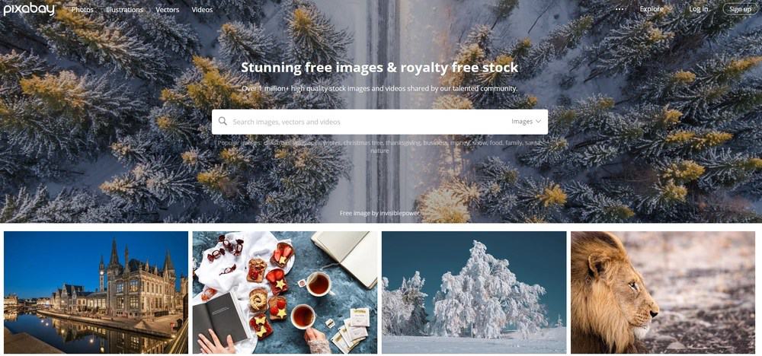Select the "family" popular search tag
This screenshot has width=762, height=356.
514,143
